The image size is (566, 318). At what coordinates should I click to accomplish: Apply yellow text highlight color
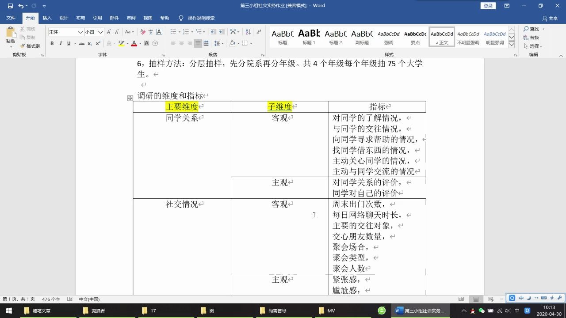coord(121,43)
